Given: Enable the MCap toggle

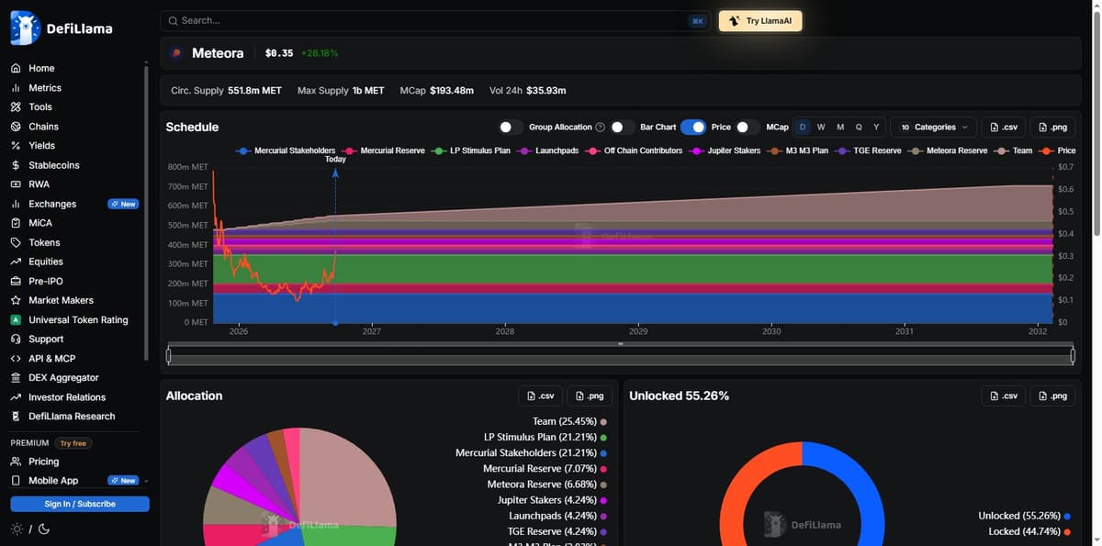Looking at the screenshot, I should 748,128.
